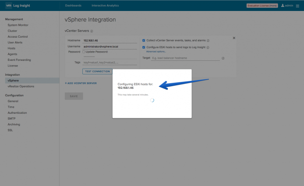Toggle Configure ESXi hosts to send logs

[x=144, y=47]
